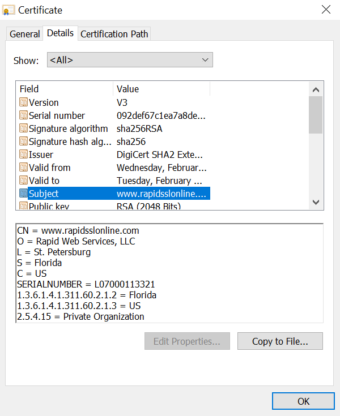This screenshot has width=340, height=416.
Task: Click the C = US line
Action: pos(32,273)
